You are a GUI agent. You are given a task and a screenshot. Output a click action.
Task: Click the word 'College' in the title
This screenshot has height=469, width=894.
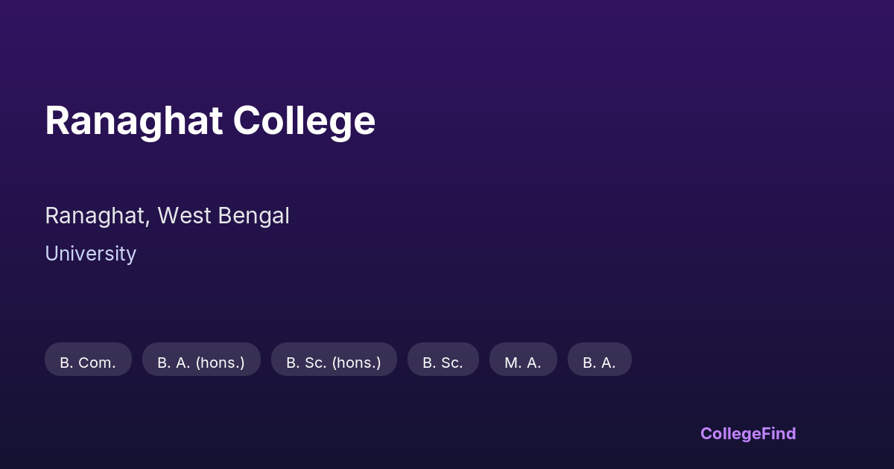(304, 121)
